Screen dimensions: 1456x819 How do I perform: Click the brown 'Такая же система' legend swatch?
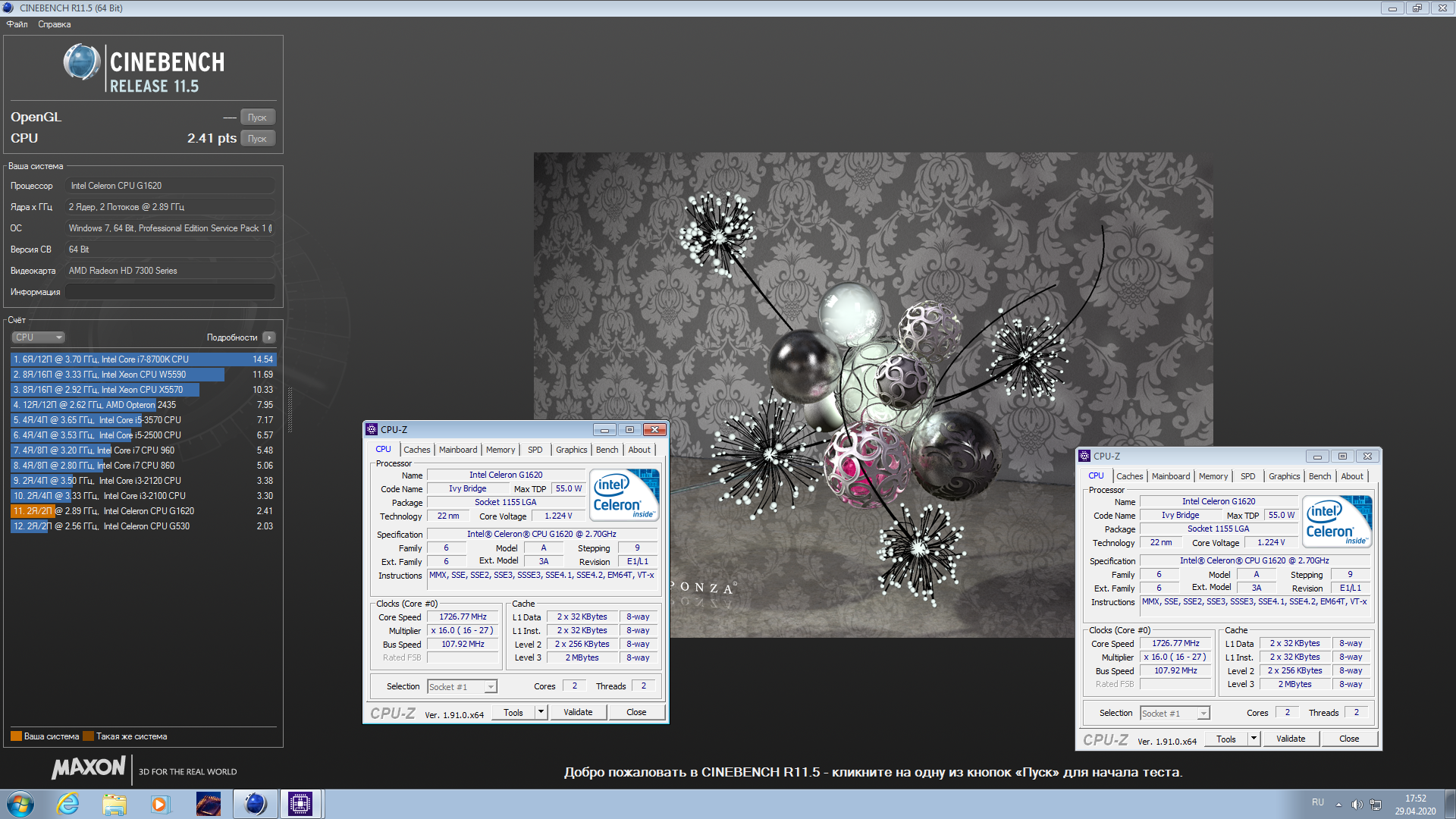click(x=88, y=736)
